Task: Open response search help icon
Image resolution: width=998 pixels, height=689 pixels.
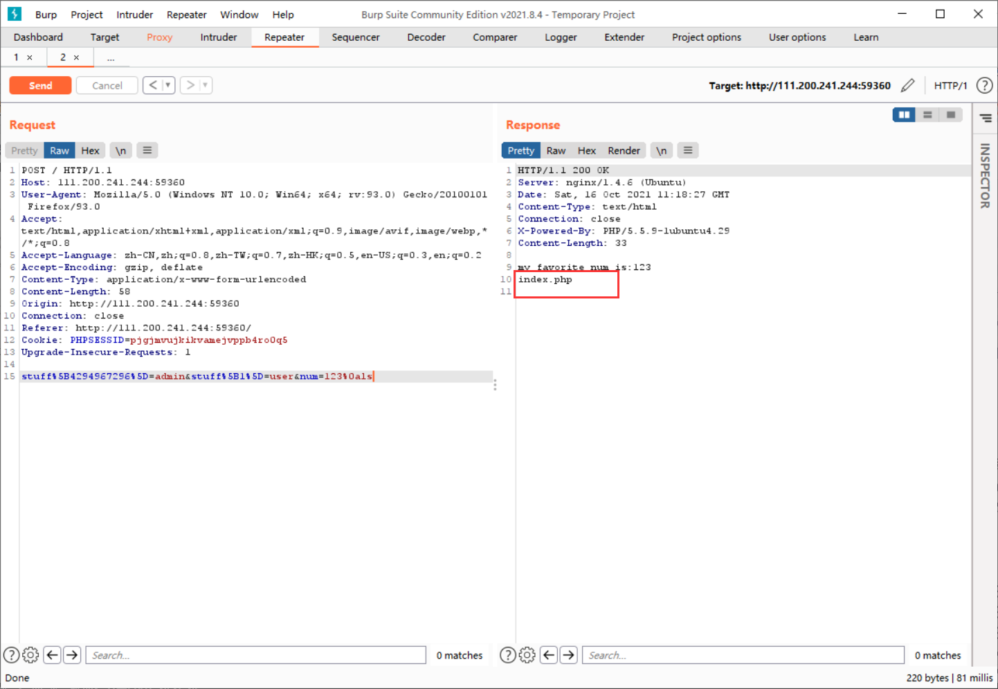Action: pos(508,655)
